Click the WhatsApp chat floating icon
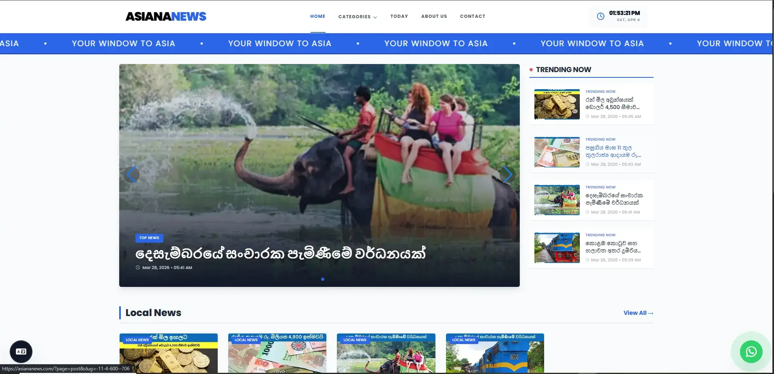The image size is (774, 374). (x=751, y=352)
